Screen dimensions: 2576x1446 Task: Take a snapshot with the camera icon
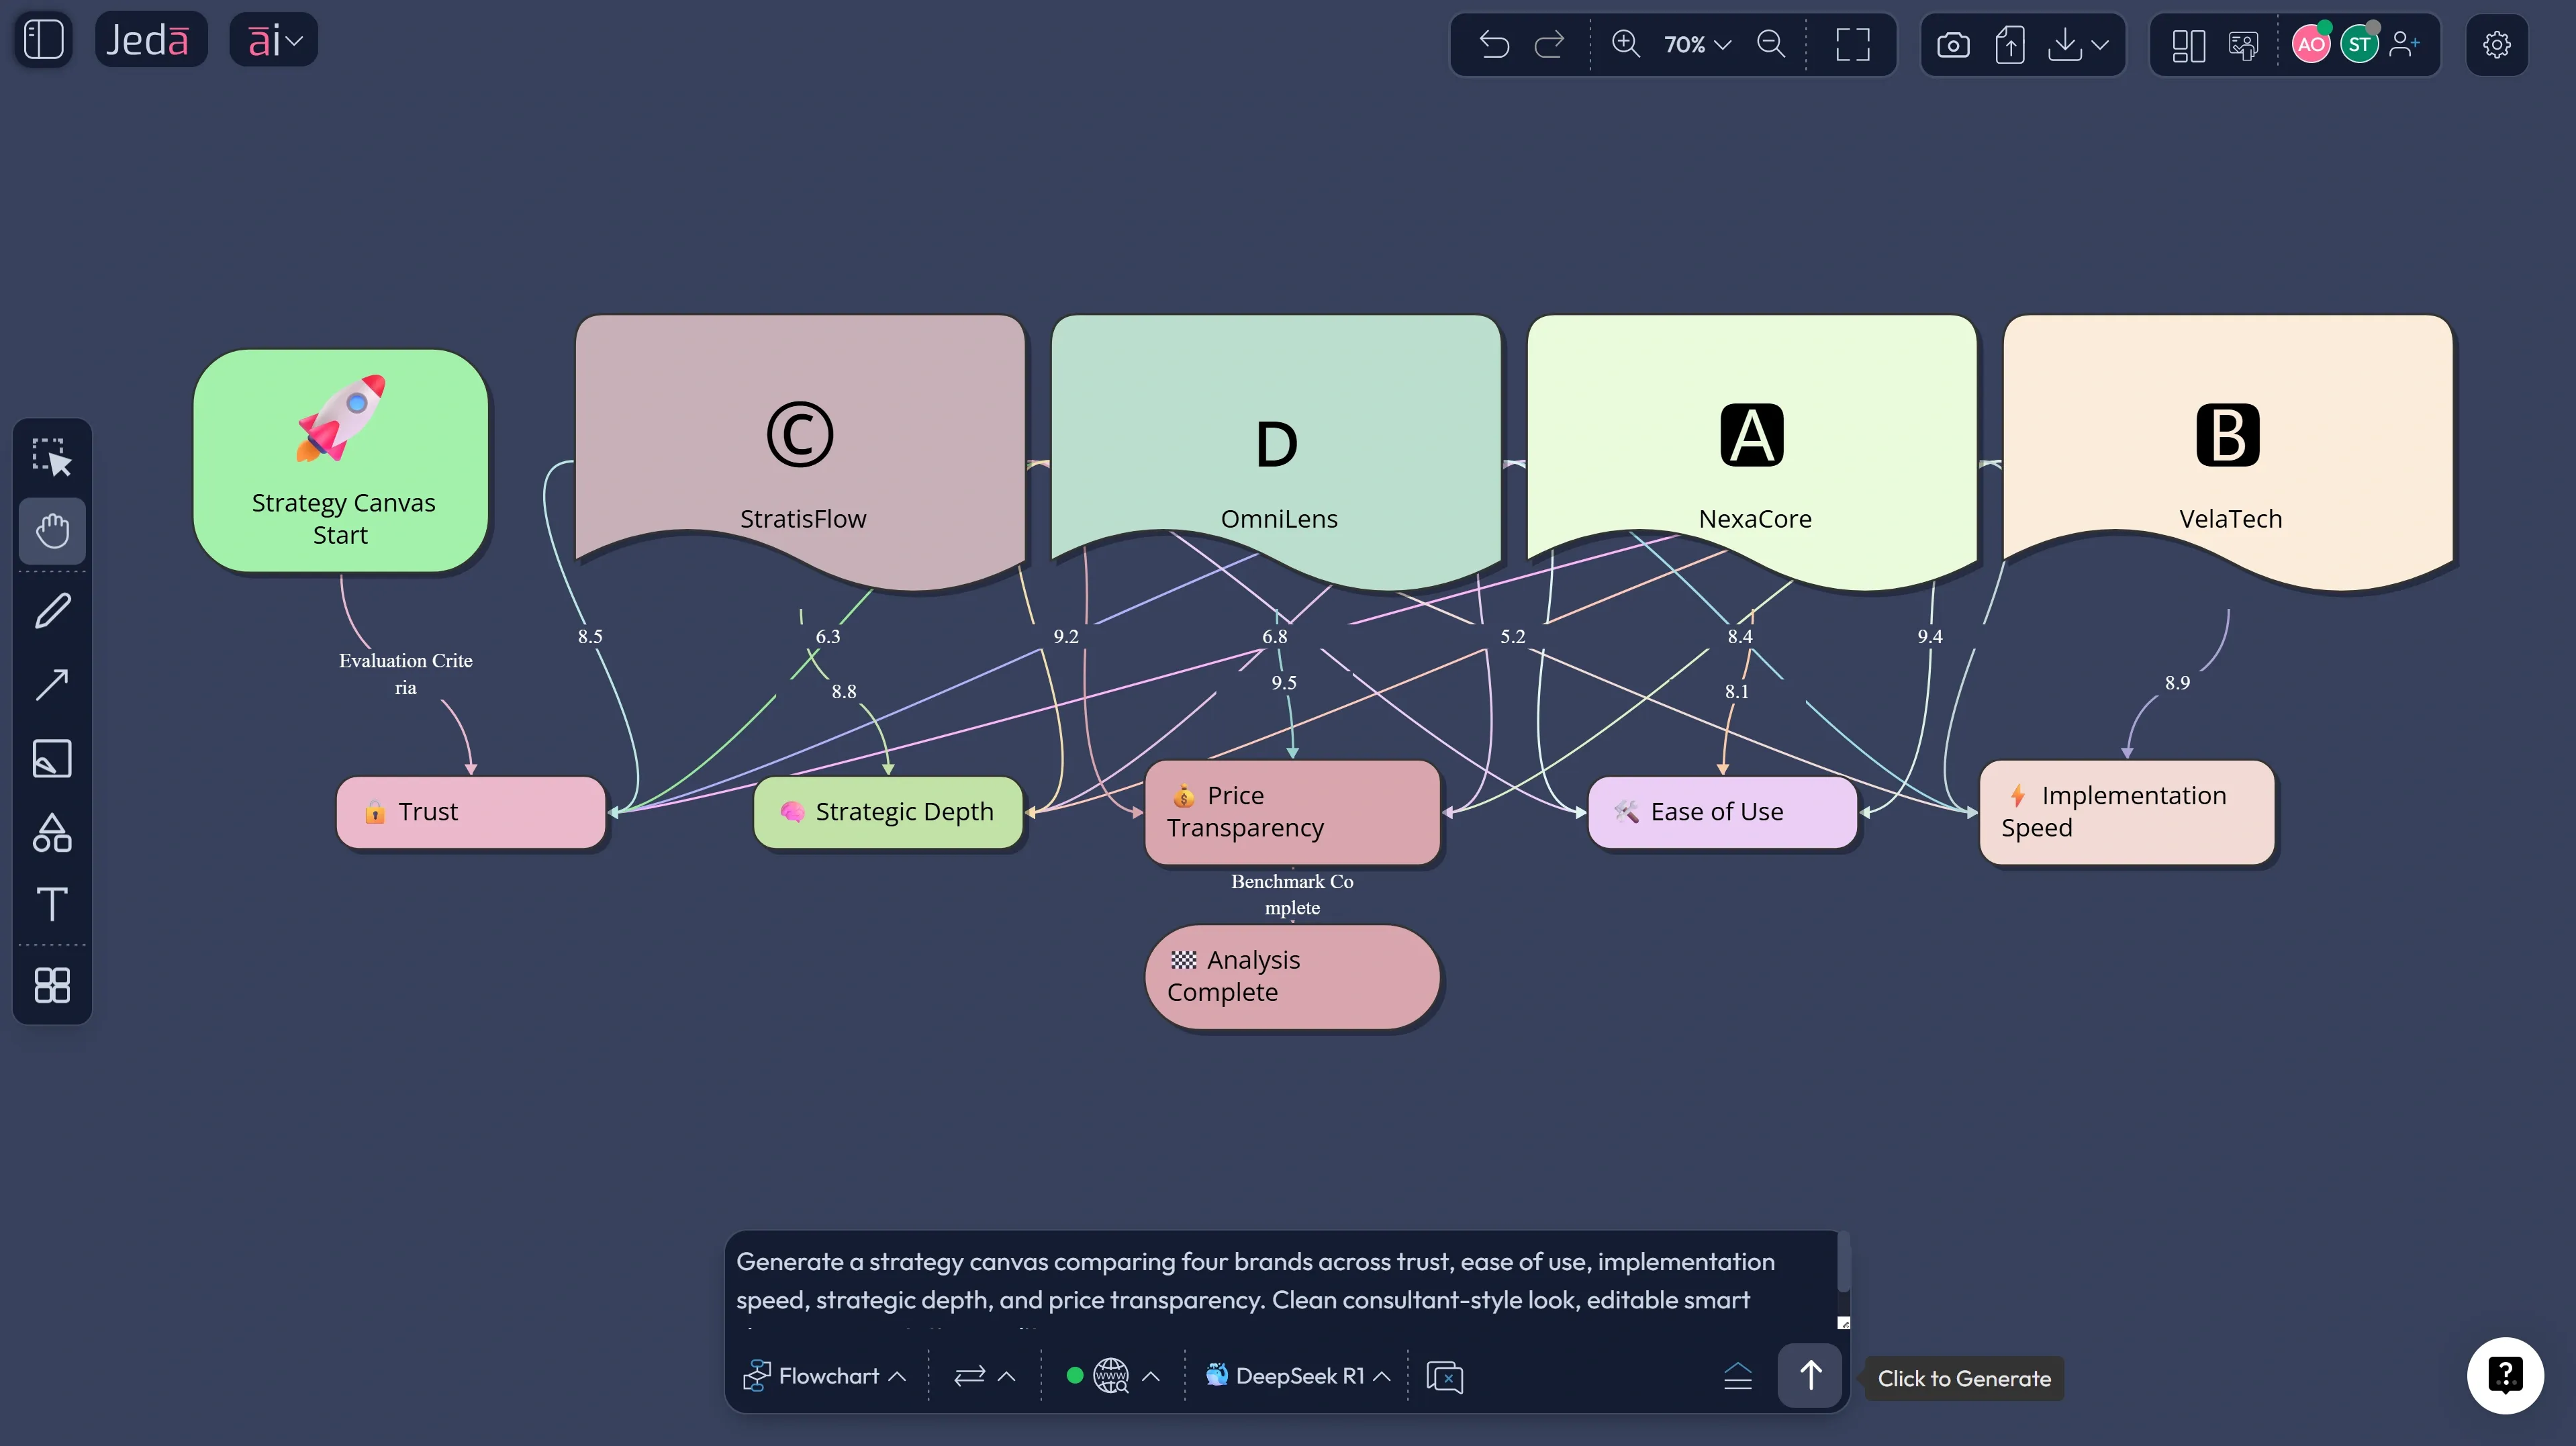coord(1953,44)
